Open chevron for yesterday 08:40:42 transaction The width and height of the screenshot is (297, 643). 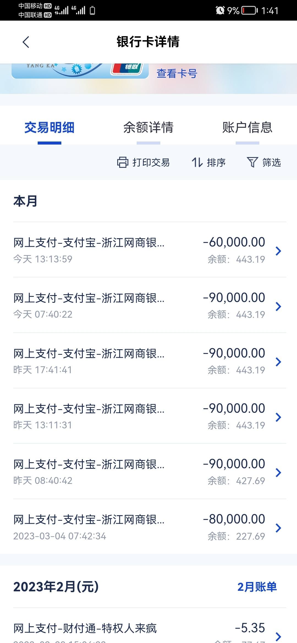278,473
